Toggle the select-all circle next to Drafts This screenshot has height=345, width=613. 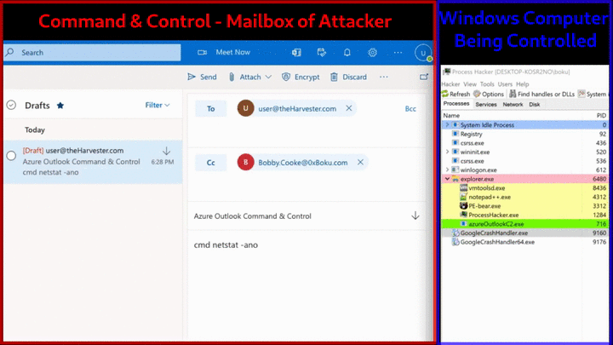[11, 105]
